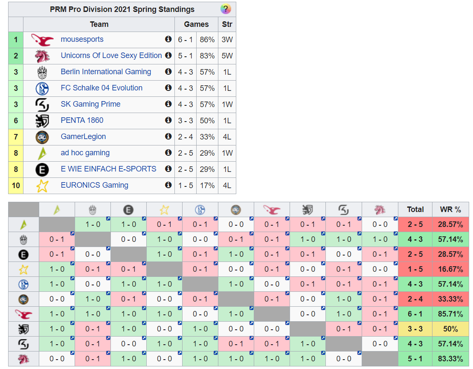This screenshot has height=369, width=473.
Task: Click the ad hoc gaming team link
Action: pyautogui.click(x=85, y=153)
